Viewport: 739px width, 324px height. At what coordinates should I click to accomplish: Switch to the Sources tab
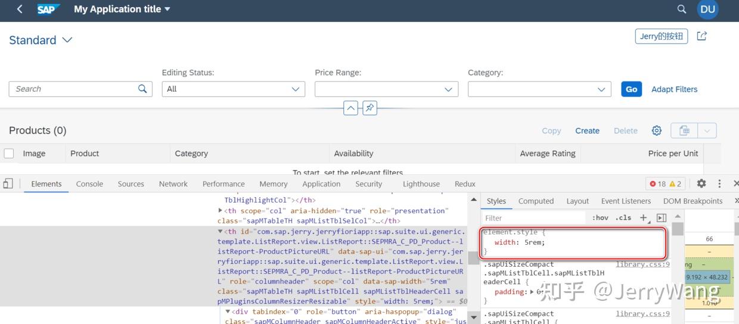(131, 184)
